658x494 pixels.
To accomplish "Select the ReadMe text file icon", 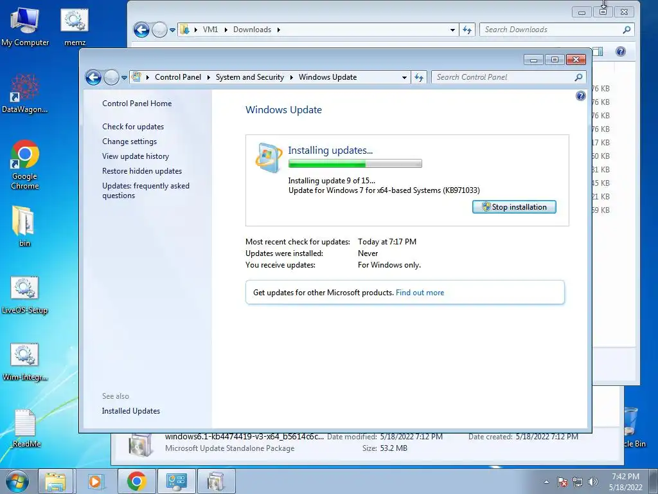I will click(25, 428).
